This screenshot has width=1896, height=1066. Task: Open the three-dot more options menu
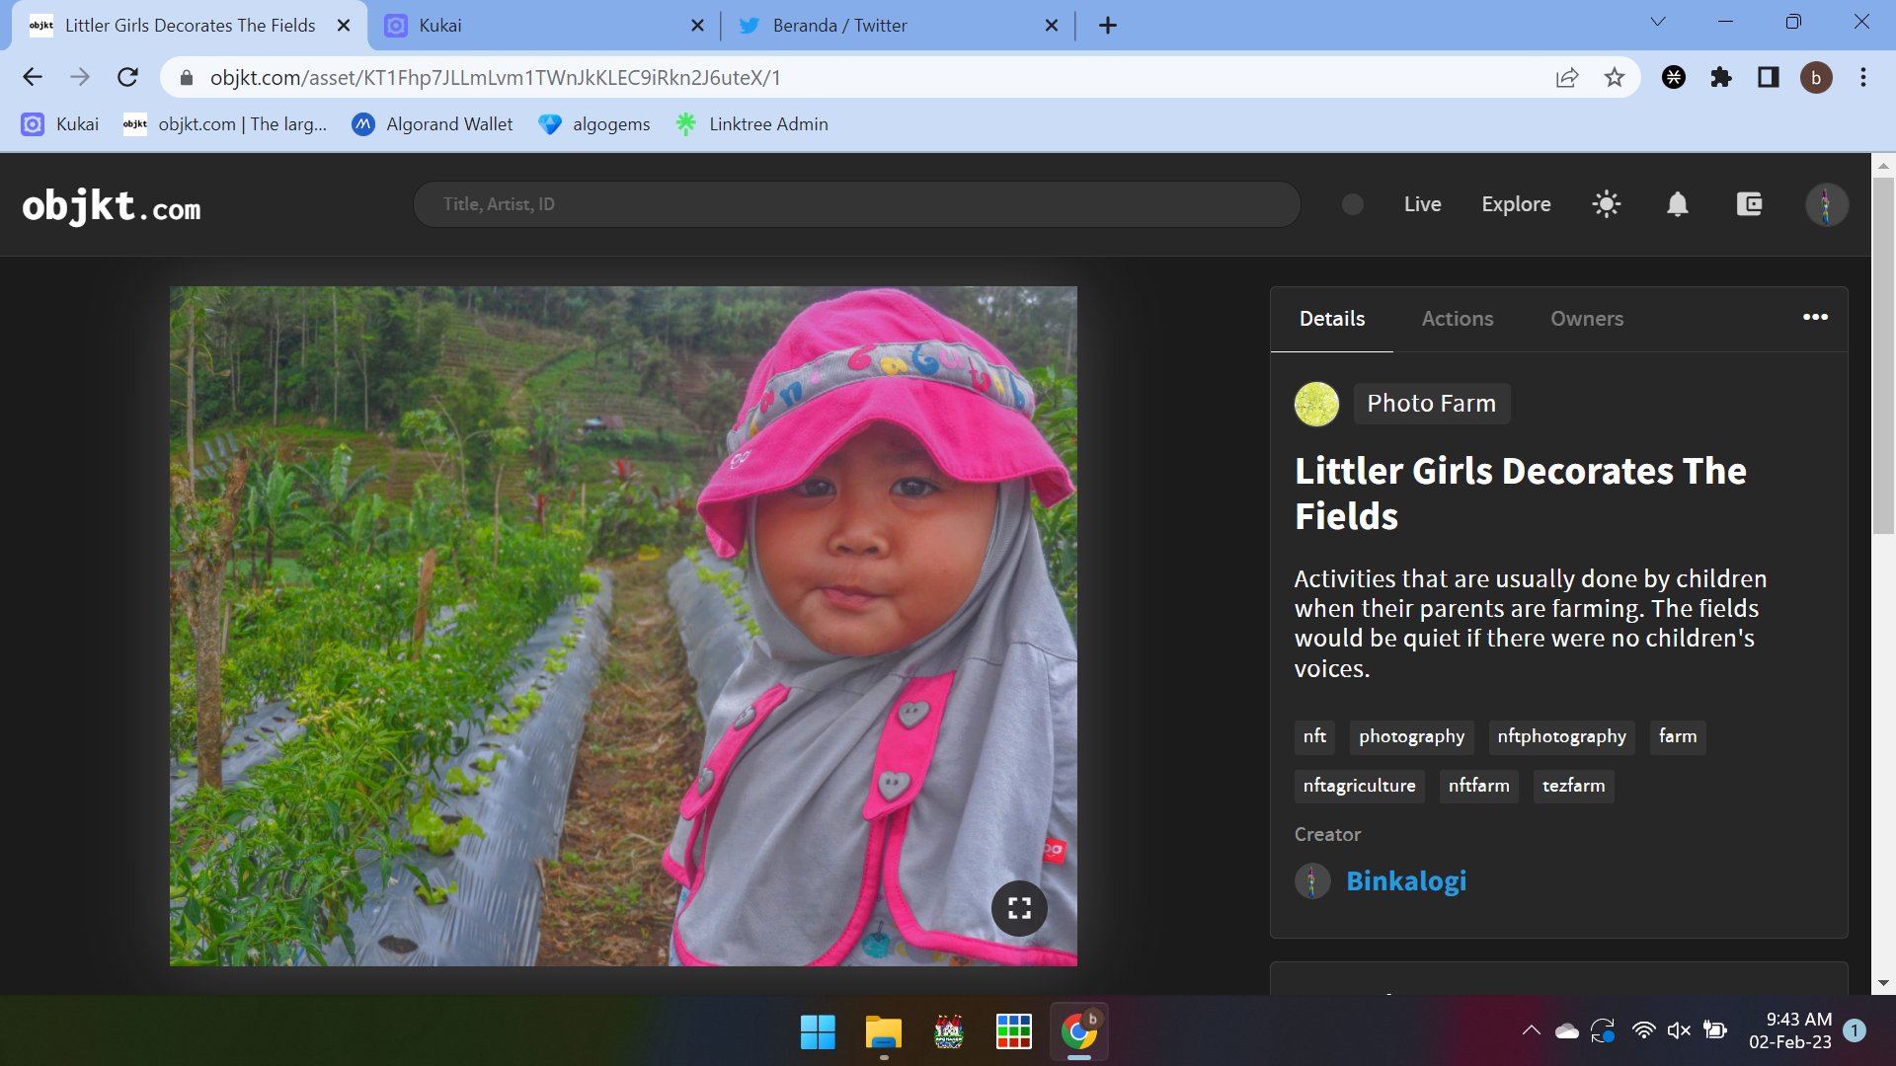pyautogui.click(x=1815, y=317)
